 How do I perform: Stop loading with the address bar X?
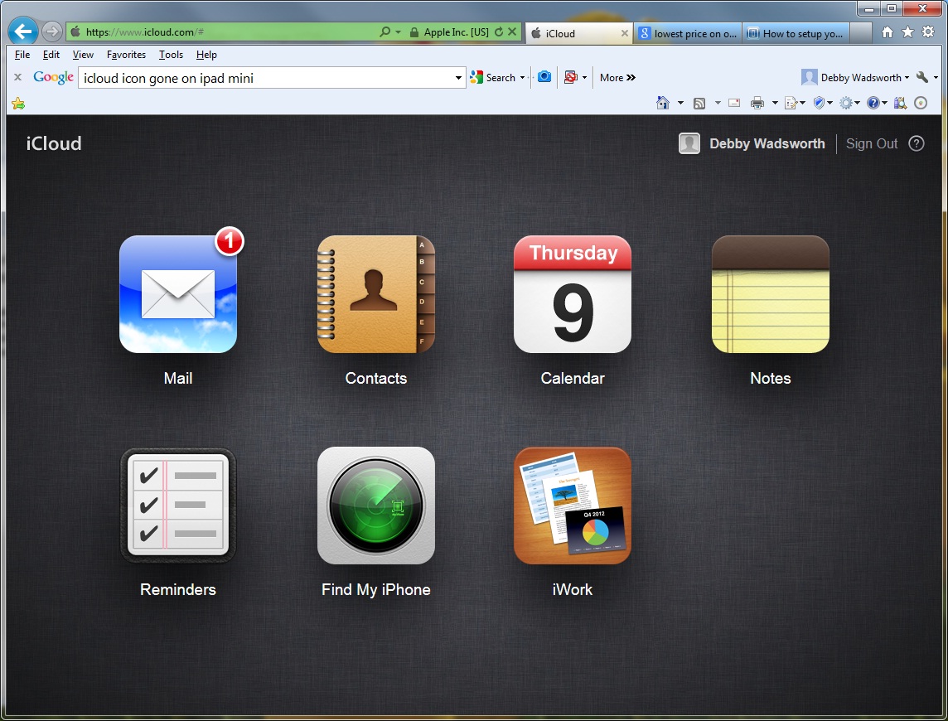(512, 32)
